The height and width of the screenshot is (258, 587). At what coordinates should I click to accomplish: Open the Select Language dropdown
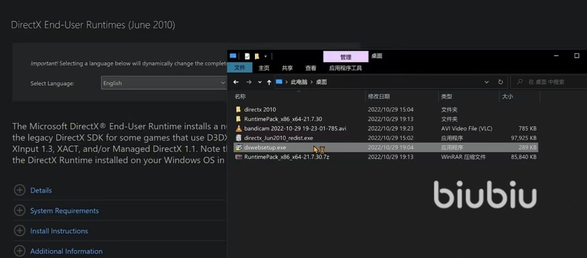[164, 83]
